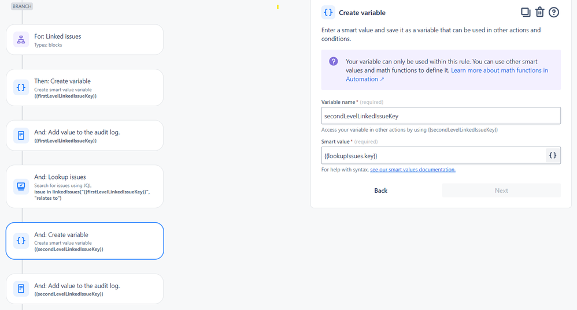Click the duplicate component icon
The image size is (577, 310).
coord(526,13)
